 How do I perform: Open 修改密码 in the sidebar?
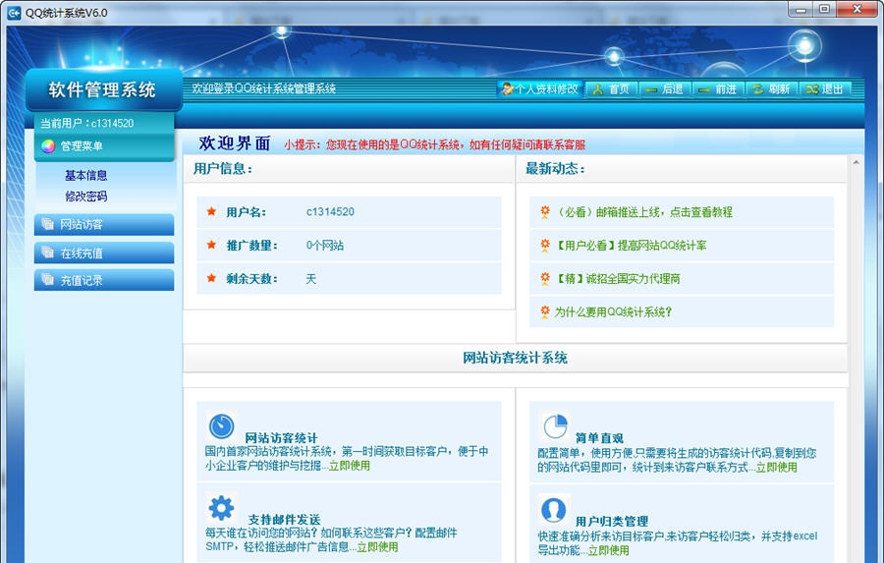click(85, 197)
